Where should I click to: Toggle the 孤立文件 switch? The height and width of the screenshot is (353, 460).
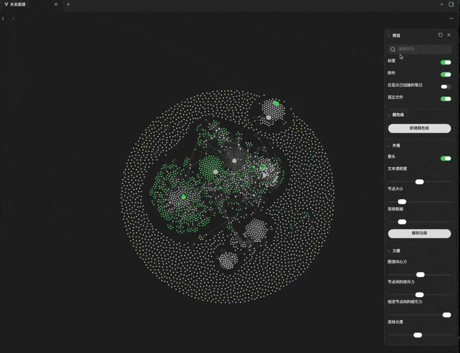pyautogui.click(x=446, y=98)
